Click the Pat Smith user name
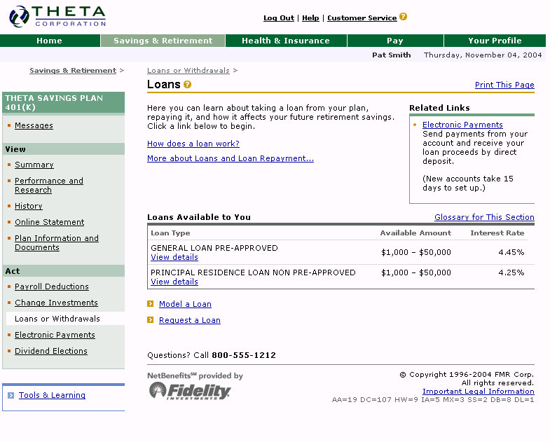 [x=392, y=55]
